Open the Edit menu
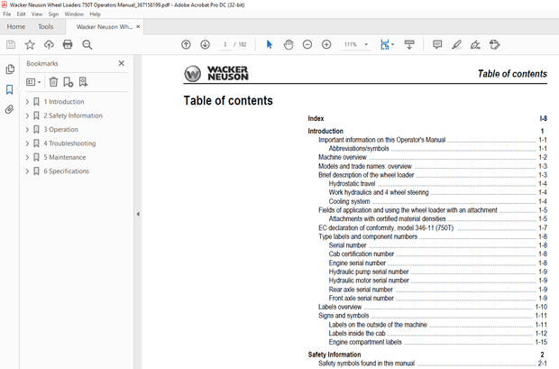559x369 pixels. pos(21,14)
